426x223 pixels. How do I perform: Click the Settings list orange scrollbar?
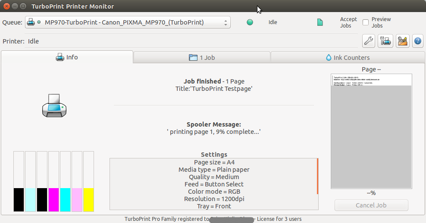click(318, 176)
